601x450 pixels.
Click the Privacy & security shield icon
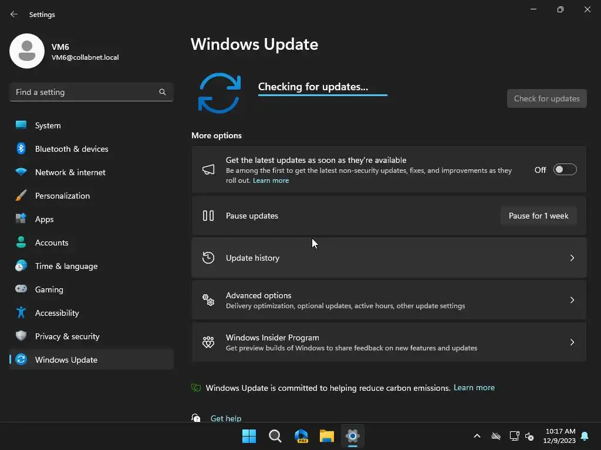[x=21, y=336]
